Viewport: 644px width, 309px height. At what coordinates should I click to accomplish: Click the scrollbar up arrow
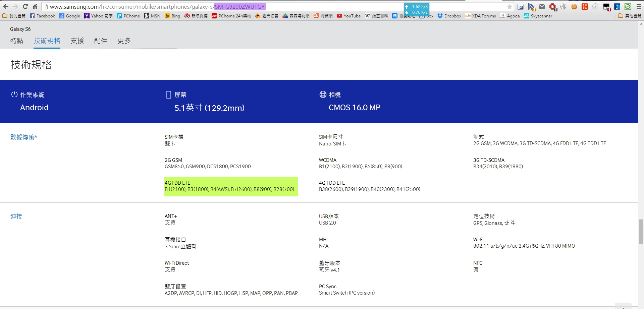[x=641, y=24]
